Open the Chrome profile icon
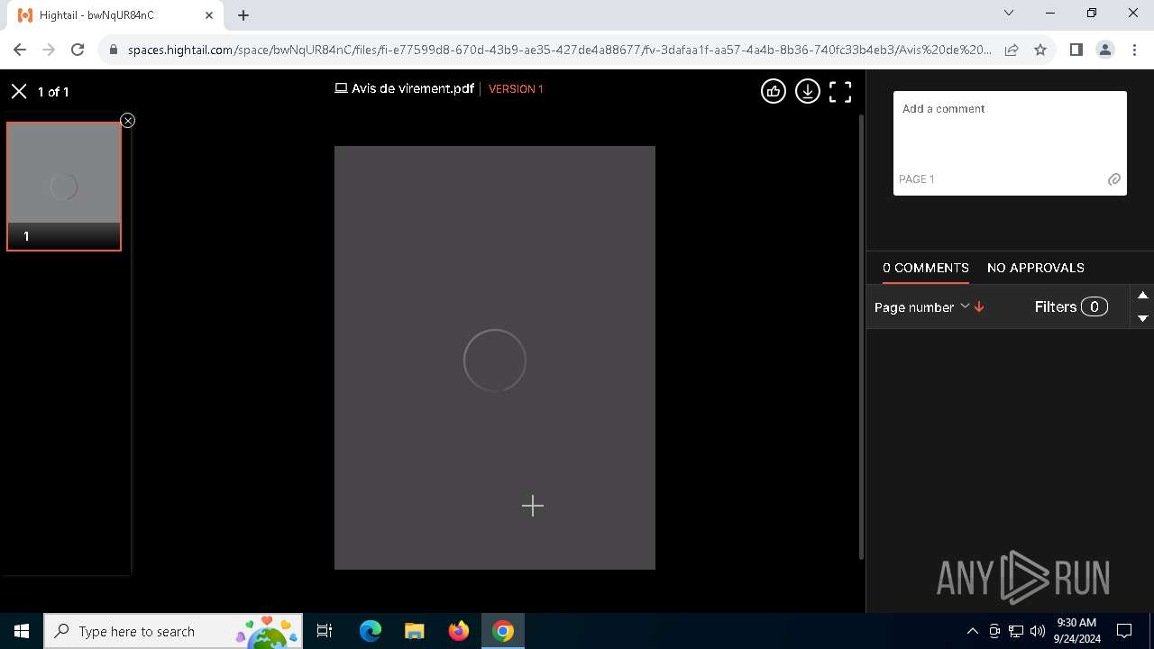 click(x=1105, y=50)
